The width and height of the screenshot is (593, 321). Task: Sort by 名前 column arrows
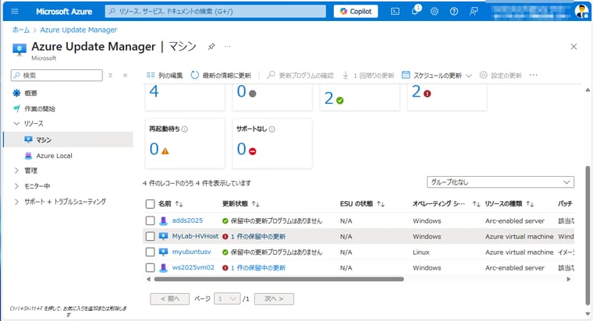pos(179,204)
